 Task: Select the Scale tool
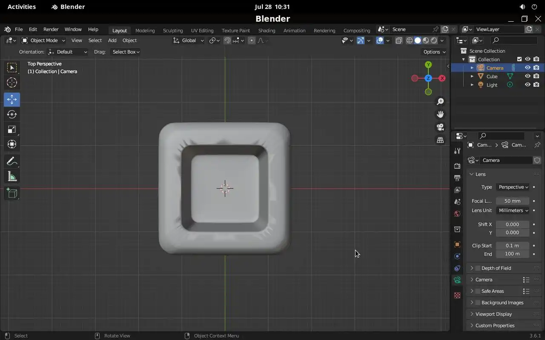12,129
